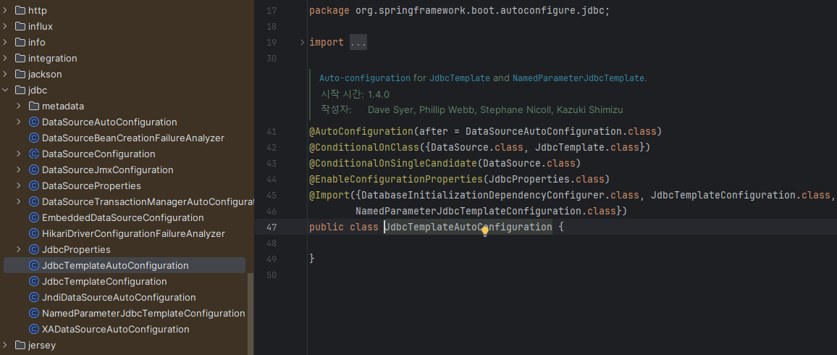
Task: Click NamedParameterJdbcTemplateConfiguration.class on line 46
Action: pyautogui.click(x=486, y=211)
